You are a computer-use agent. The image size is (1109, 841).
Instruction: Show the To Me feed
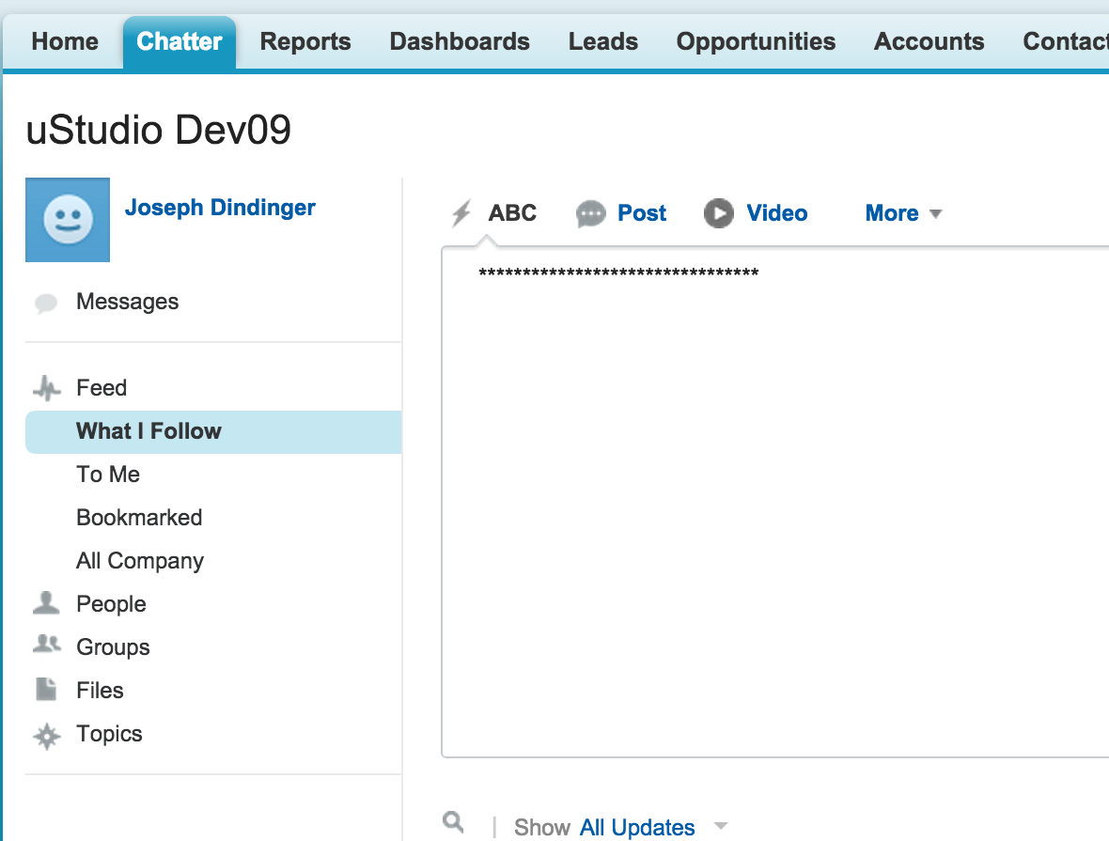[x=108, y=475]
